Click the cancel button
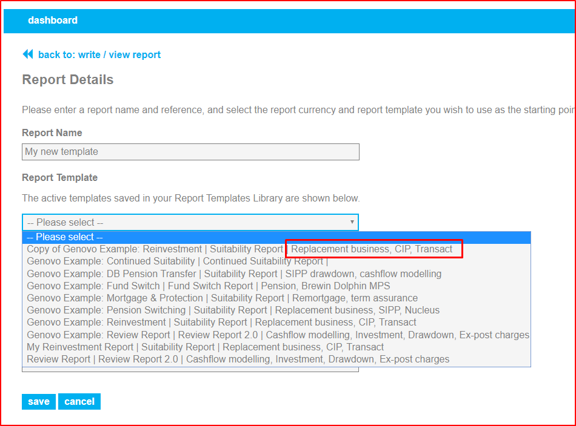Viewport: 576px width, 426px height. pos(79,401)
